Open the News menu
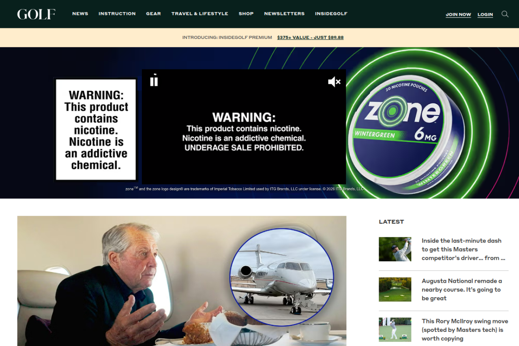The width and height of the screenshot is (519, 346). tap(80, 14)
